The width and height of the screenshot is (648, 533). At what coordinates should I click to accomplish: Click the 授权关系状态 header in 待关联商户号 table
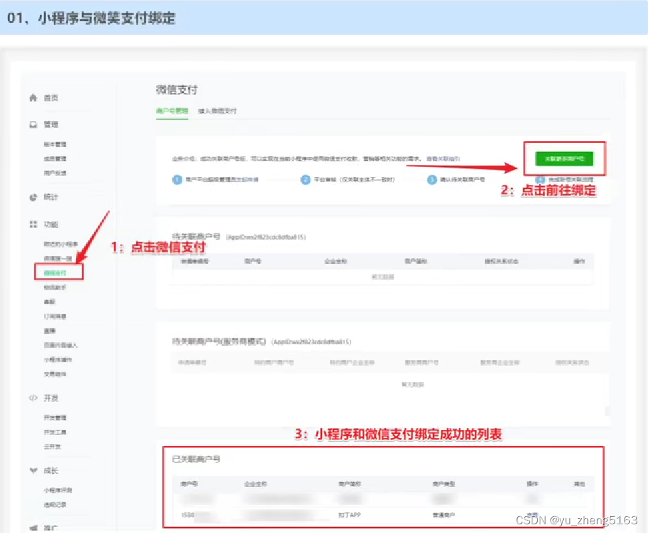point(501,261)
